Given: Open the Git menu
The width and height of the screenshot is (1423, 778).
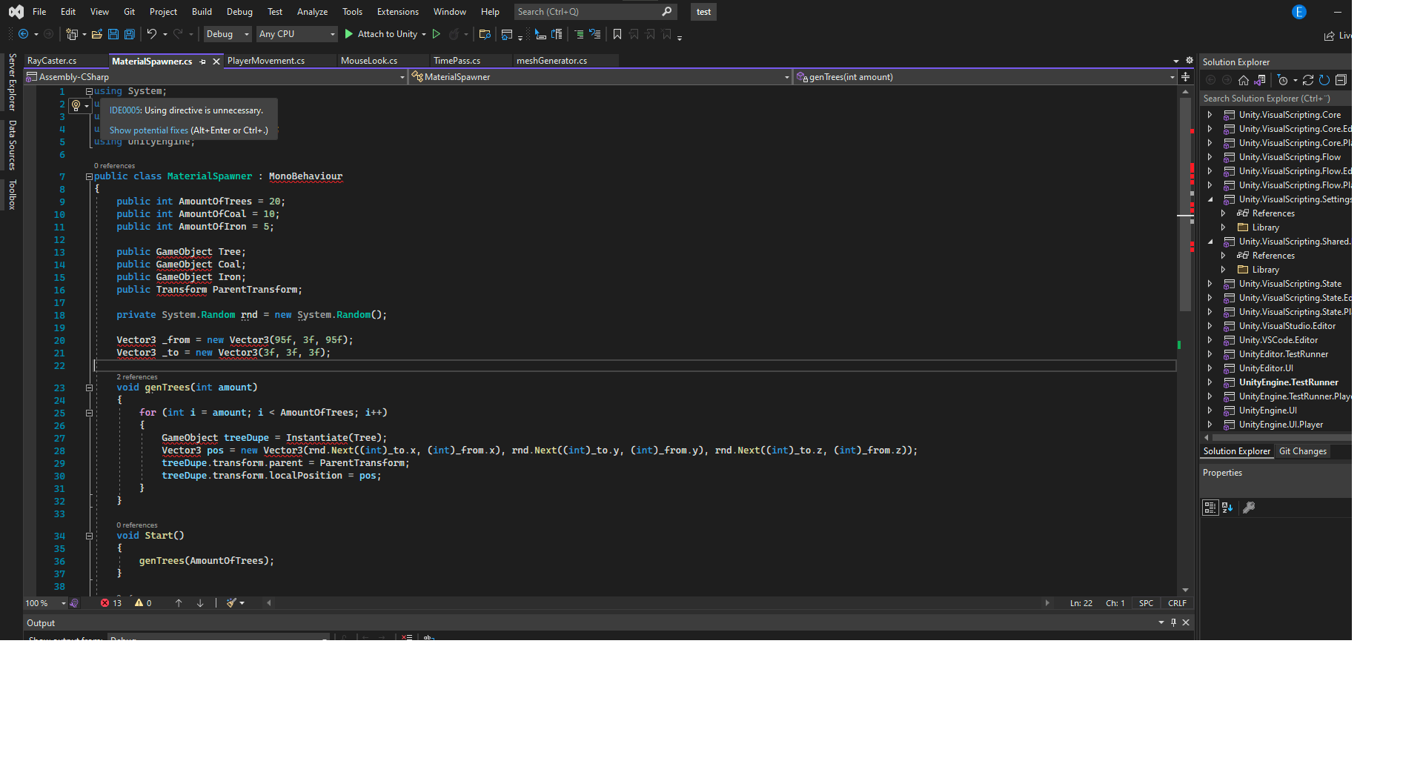Looking at the screenshot, I should (129, 11).
